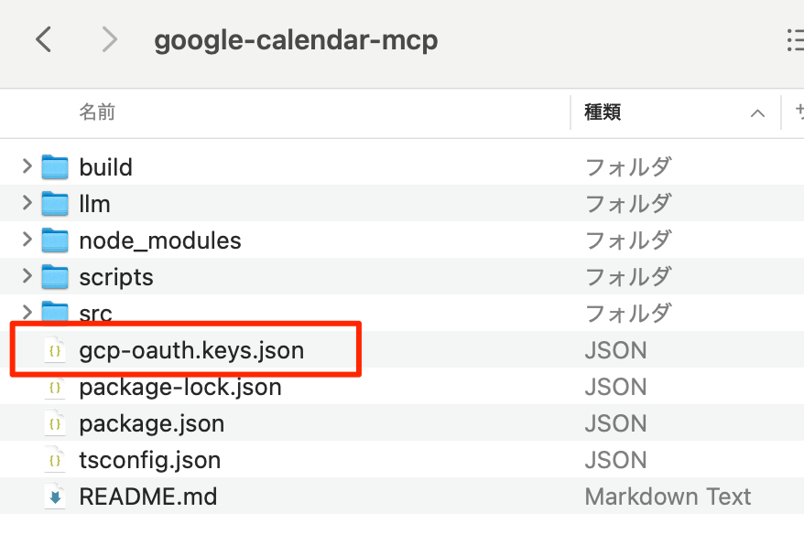Image resolution: width=804 pixels, height=534 pixels.
Task: Expand the src folder disclosure arrow
Action: coord(27,312)
